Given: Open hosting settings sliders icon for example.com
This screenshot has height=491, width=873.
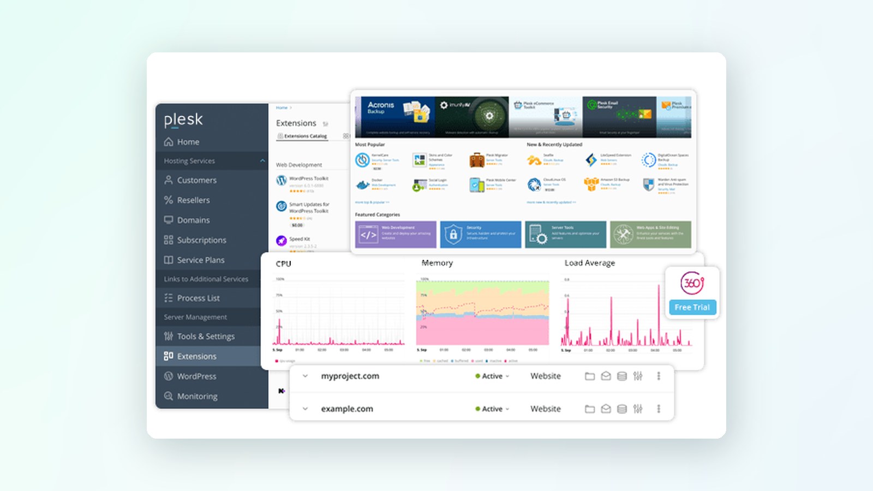Looking at the screenshot, I should tap(638, 409).
